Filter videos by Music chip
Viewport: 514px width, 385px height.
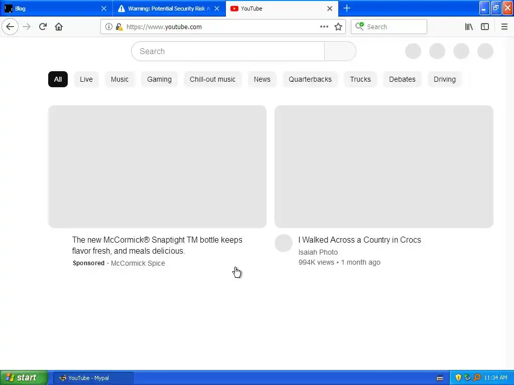[x=119, y=79]
